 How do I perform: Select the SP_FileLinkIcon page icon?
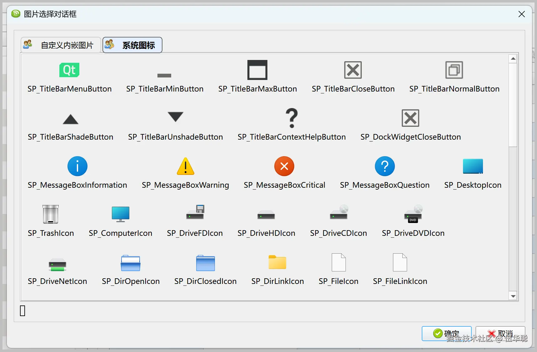[400, 262]
